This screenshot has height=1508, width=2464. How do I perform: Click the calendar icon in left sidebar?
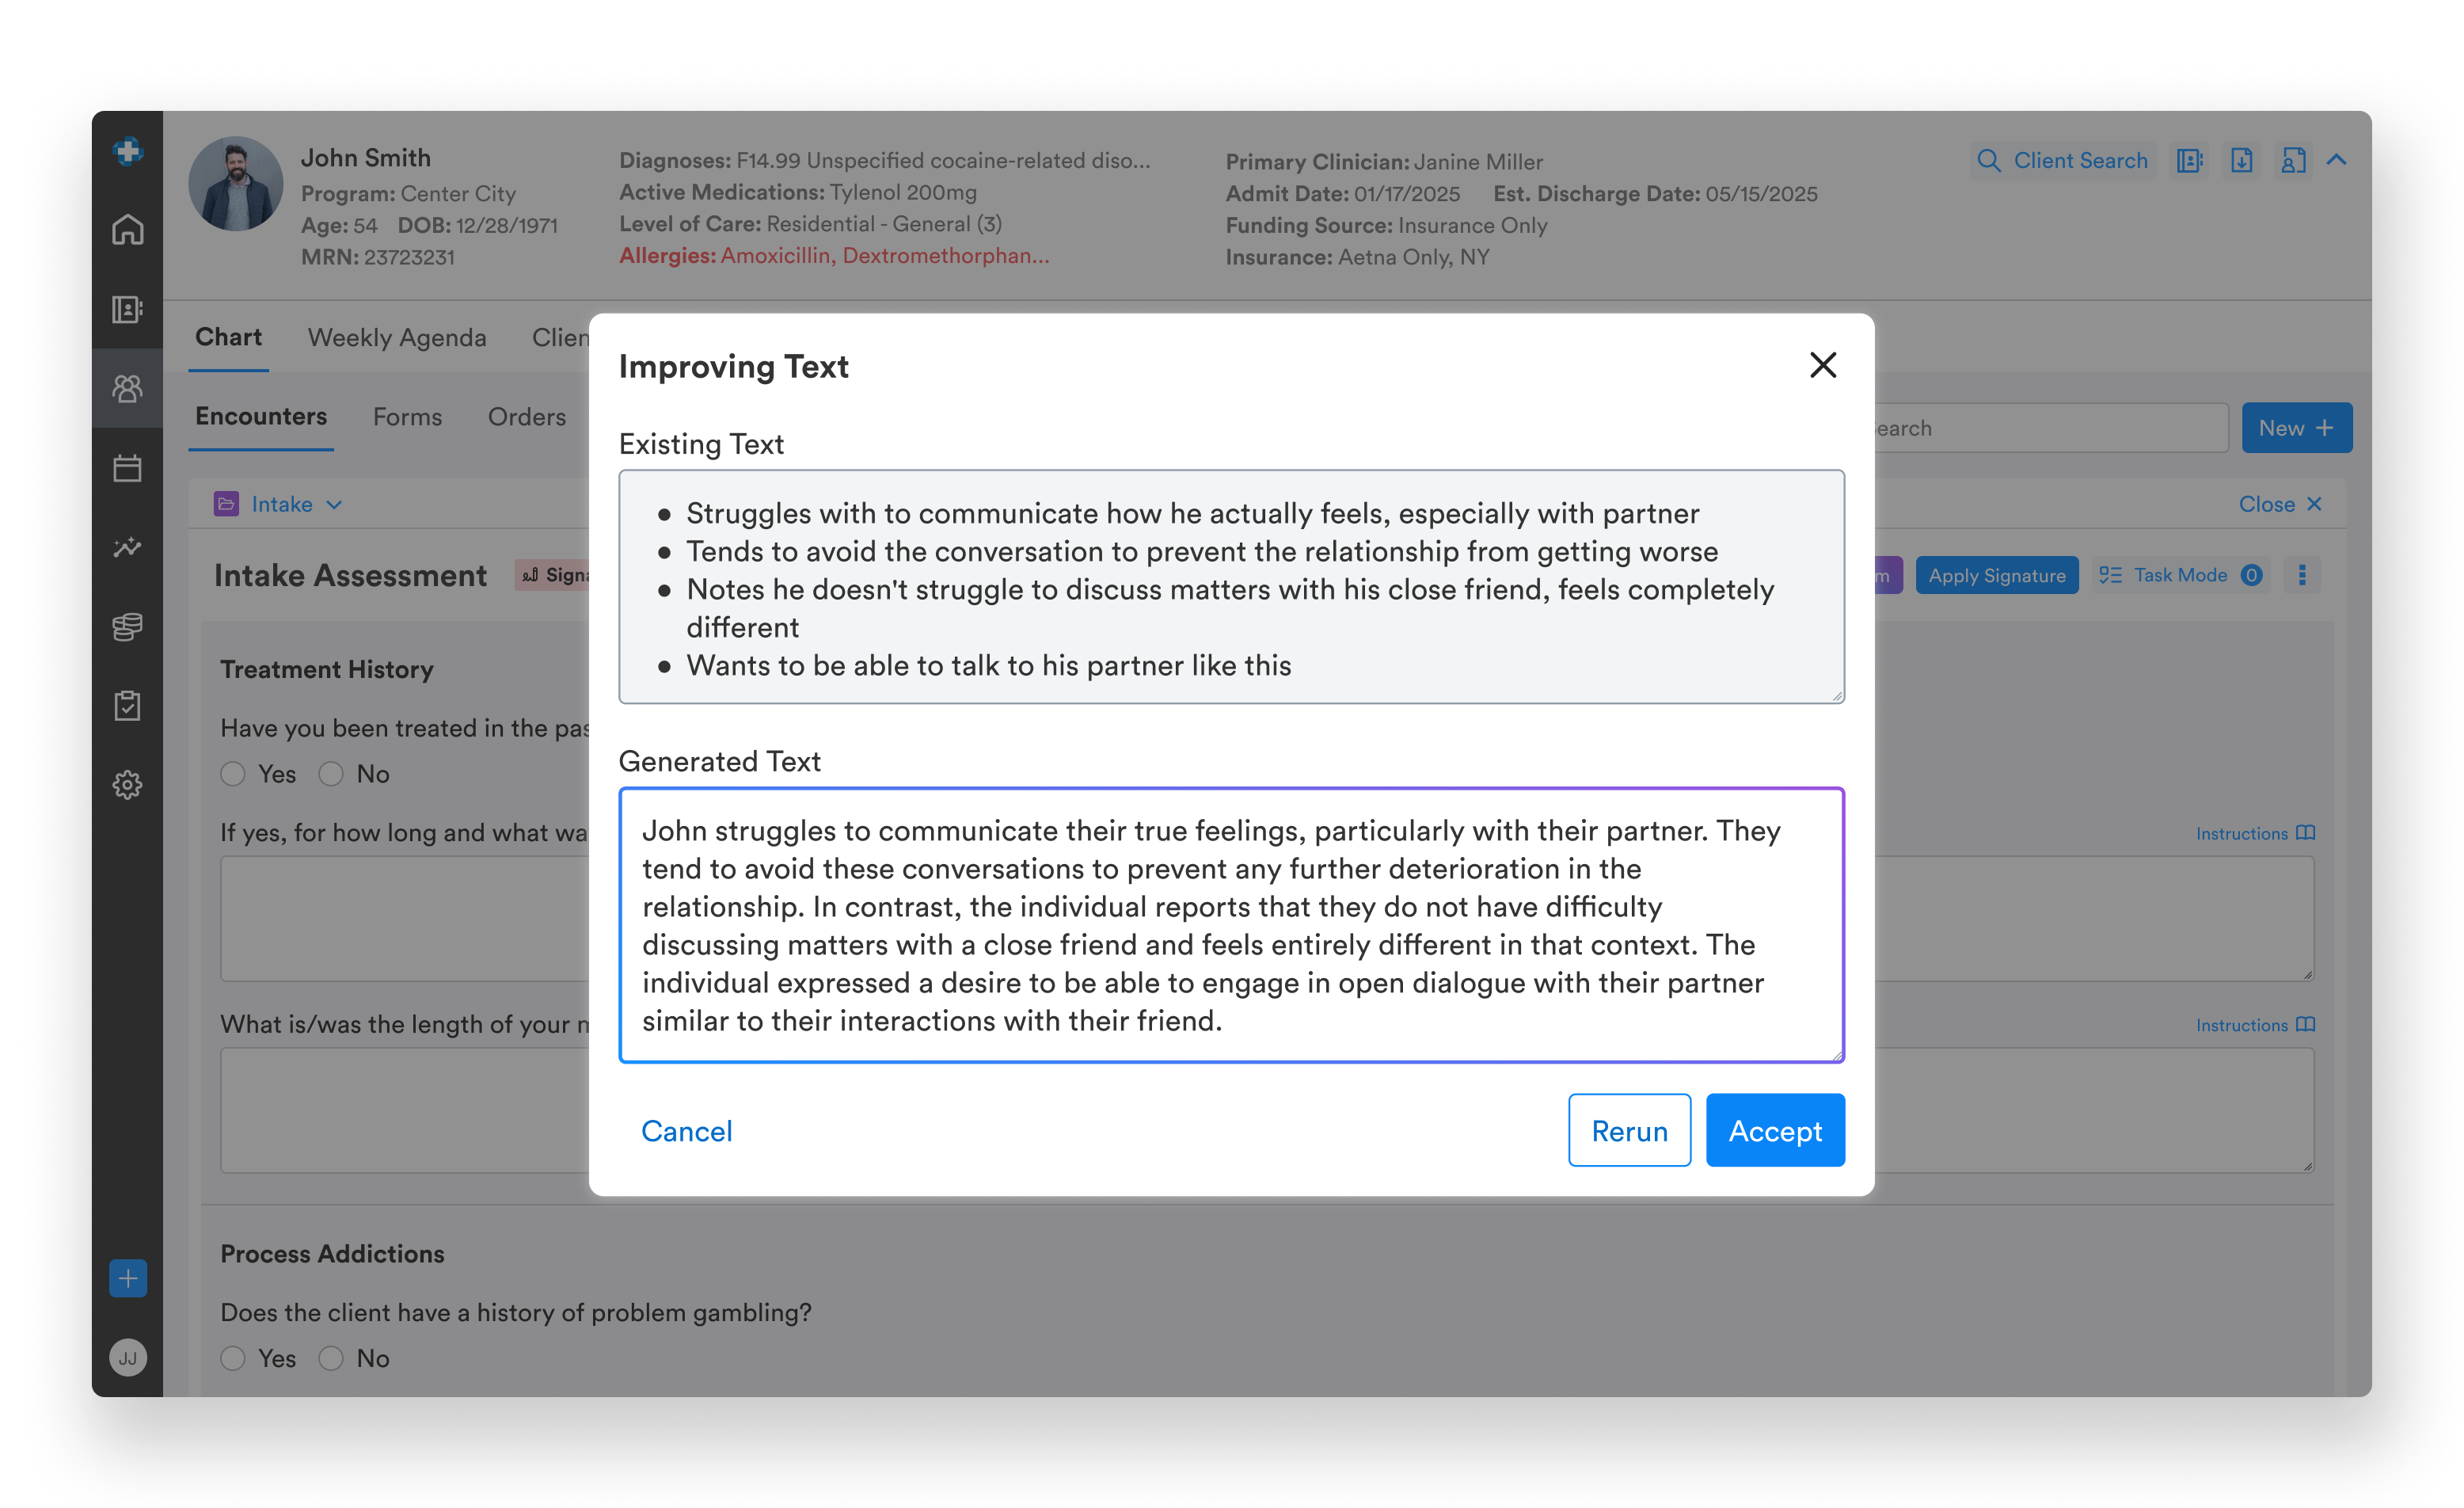(127, 468)
